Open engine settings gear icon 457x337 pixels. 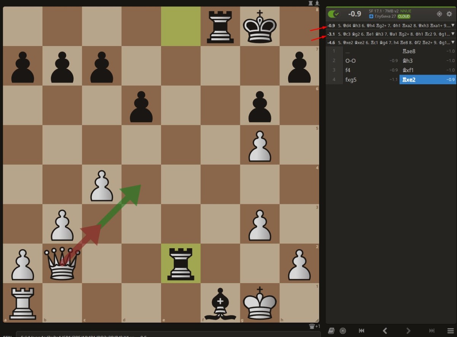[449, 14]
